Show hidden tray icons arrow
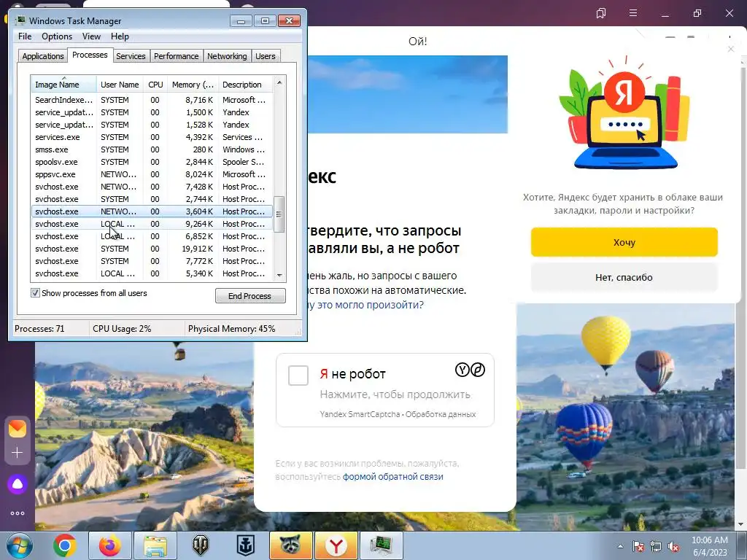 click(620, 546)
